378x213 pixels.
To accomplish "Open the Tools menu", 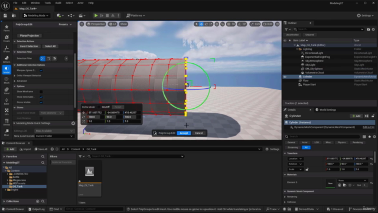I will tap(47, 3).
